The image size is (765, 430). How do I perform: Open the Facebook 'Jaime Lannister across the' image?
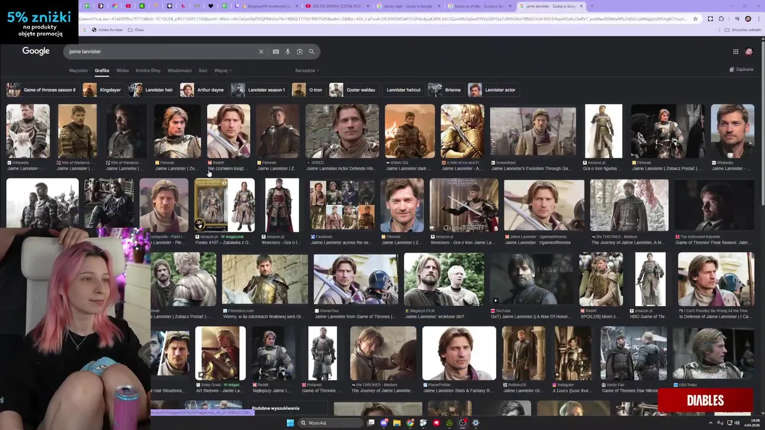342,205
